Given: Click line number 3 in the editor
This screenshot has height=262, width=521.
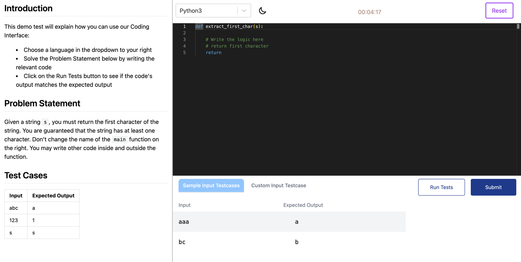Looking at the screenshot, I should click(184, 39).
